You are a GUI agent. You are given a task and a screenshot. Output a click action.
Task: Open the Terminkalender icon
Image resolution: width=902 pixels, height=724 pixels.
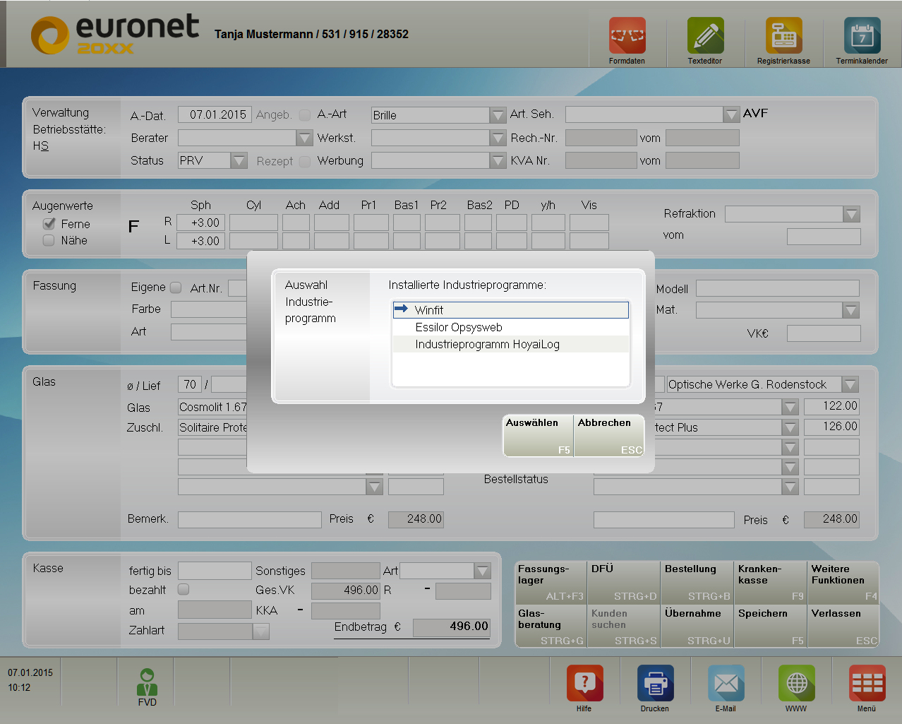(862, 36)
